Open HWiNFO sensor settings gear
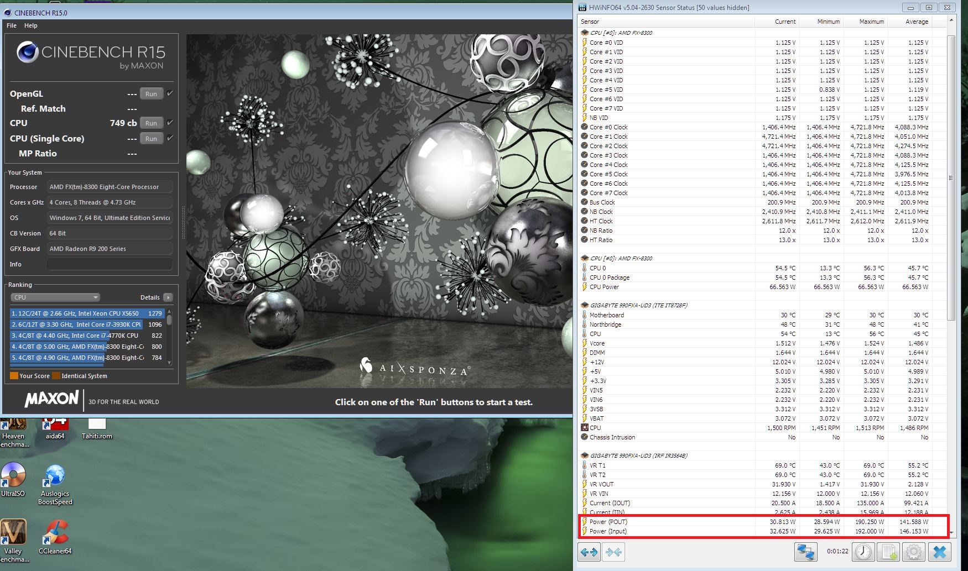Viewport: 968px width, 571px height. (x=914, y=552)
